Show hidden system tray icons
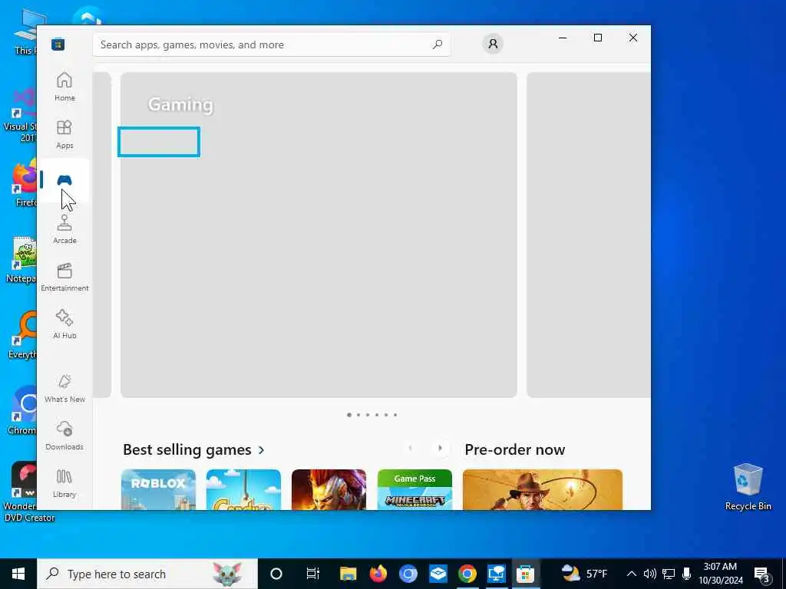Viewport: 786px width, 589px height. pos(632,574)
